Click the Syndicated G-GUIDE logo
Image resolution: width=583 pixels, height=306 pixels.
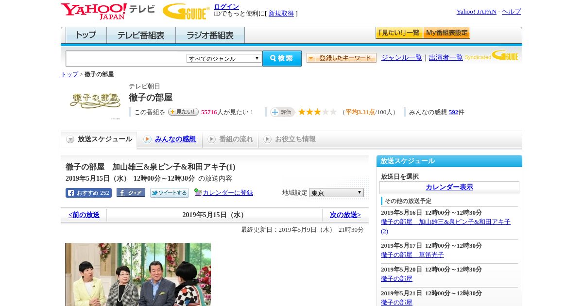492,55
